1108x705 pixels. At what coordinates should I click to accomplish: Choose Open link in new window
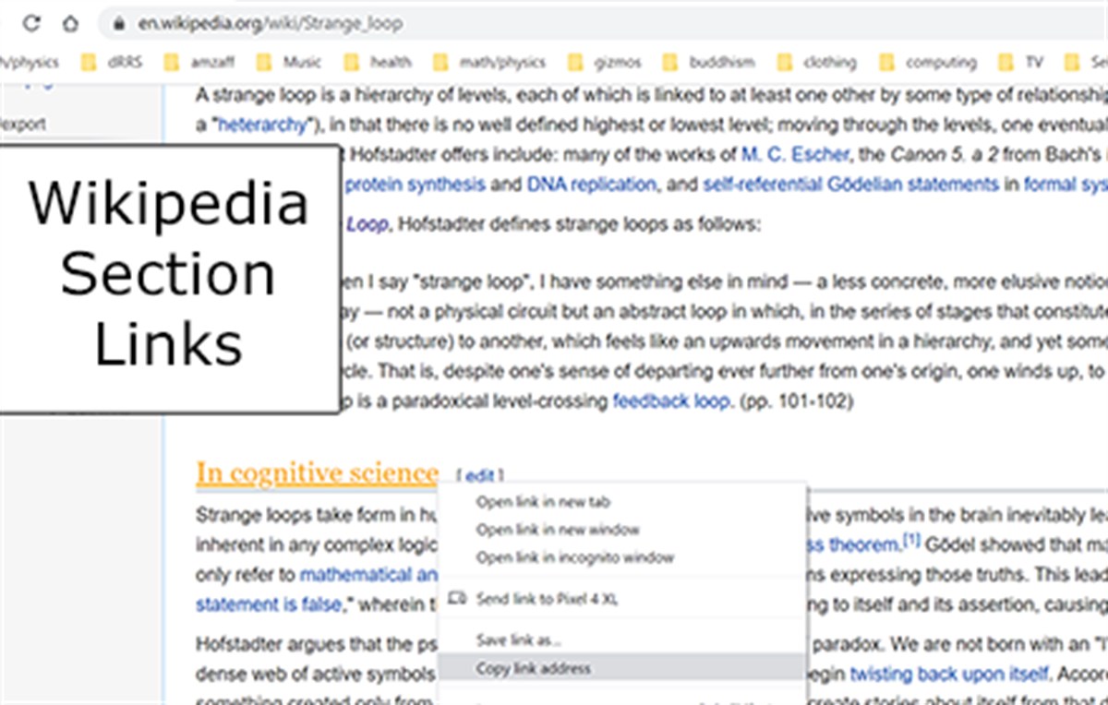pos(558,530)
